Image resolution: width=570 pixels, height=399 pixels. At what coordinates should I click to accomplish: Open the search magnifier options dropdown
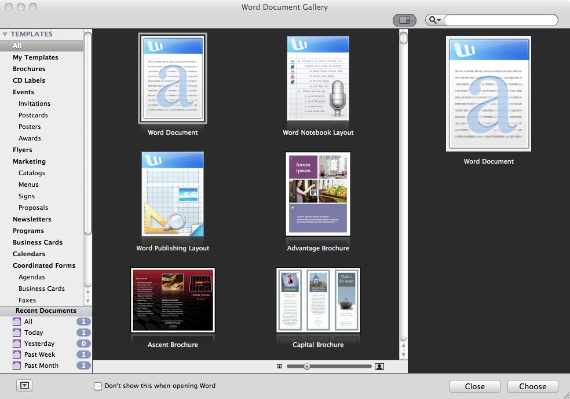[x=435, y=20]
